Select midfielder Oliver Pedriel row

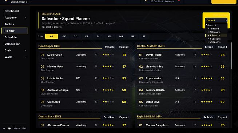pyautogui.click(x=183, y=56)
